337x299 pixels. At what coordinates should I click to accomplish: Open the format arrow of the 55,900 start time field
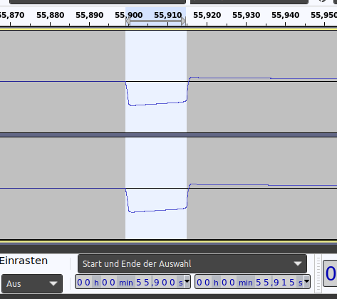187,281
